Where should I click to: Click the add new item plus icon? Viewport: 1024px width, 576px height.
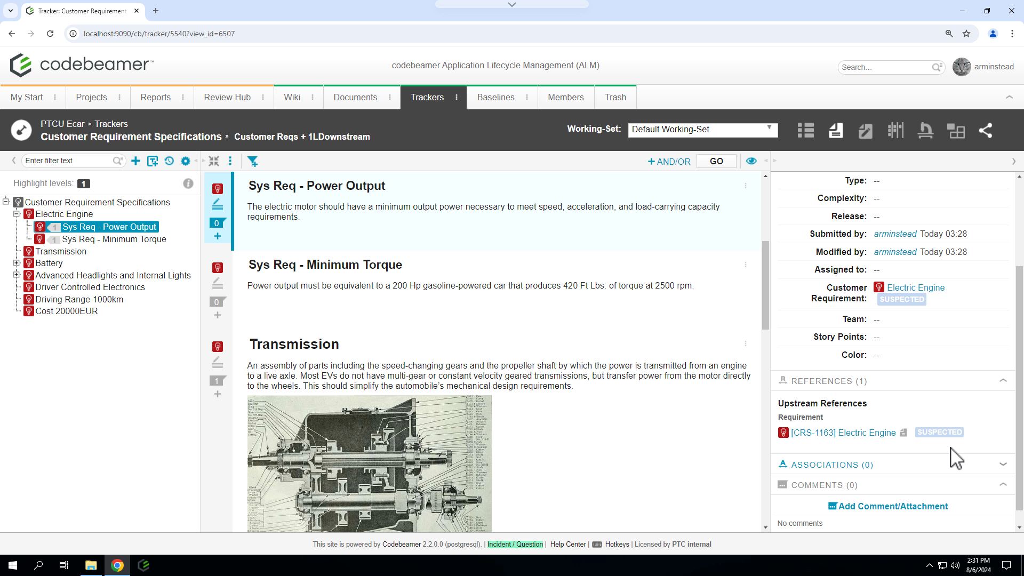click(135, 161)
